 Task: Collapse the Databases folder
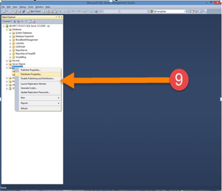tap(7, 30)
